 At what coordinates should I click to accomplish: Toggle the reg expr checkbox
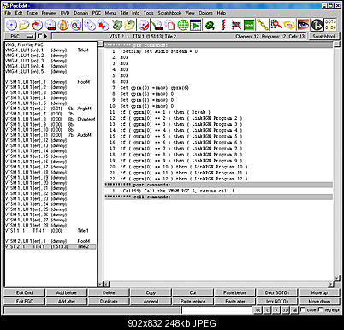tap(320, 309)
